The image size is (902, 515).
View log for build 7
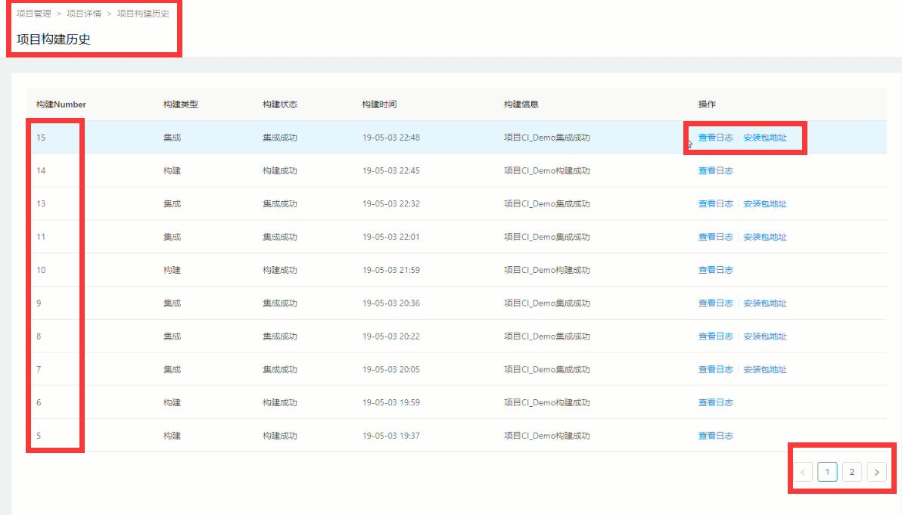point(716,370)
